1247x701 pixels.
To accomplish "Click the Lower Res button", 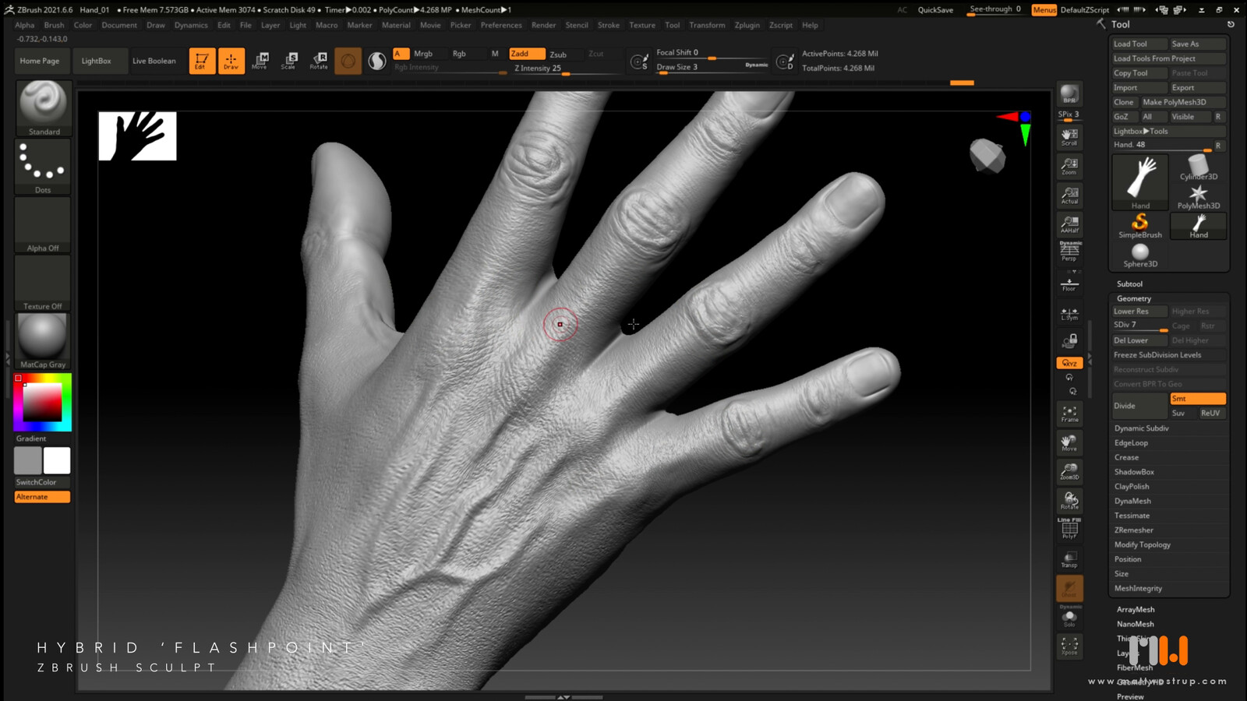I will [1139, 312].
